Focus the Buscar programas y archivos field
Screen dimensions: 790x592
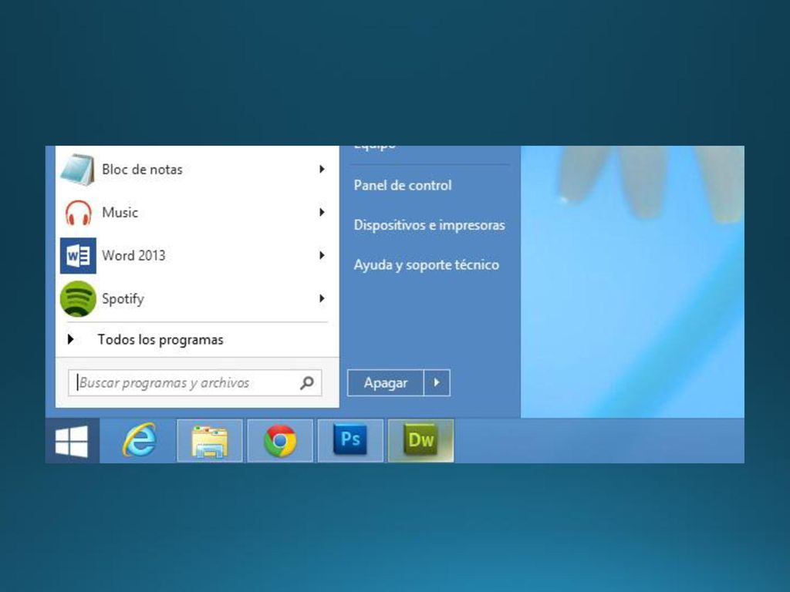(x=194, y=383)
